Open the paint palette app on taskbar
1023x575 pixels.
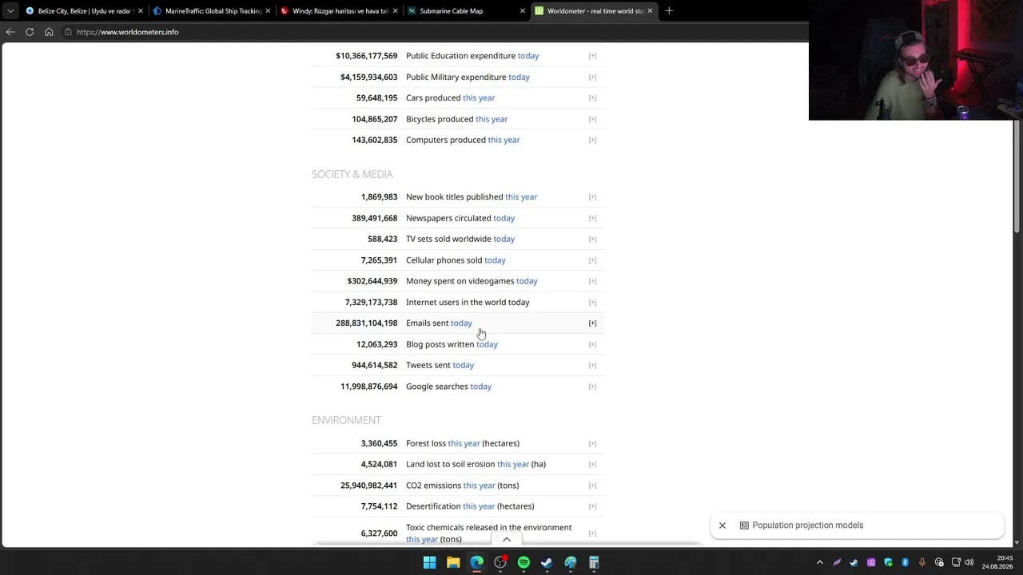[571, 563]
